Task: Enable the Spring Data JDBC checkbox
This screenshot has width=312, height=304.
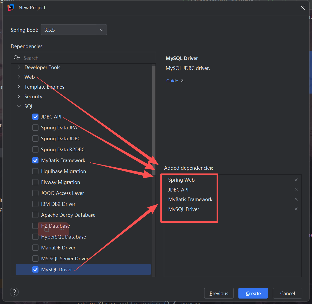Action: [35, 138]
